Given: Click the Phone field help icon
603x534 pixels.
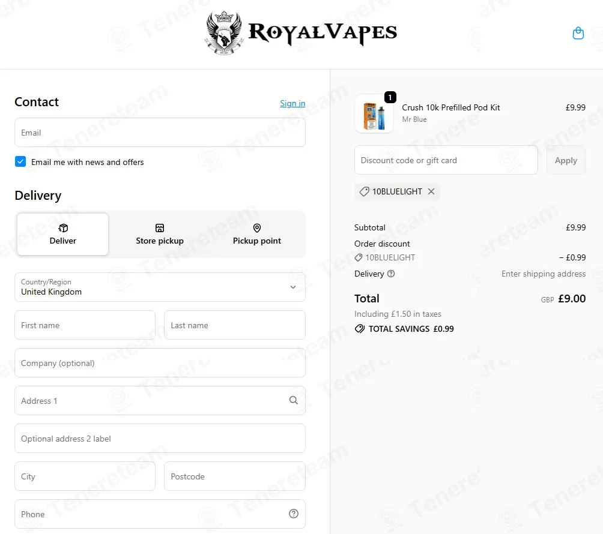Looking at the screenshot, I should (x=294, y=514).
